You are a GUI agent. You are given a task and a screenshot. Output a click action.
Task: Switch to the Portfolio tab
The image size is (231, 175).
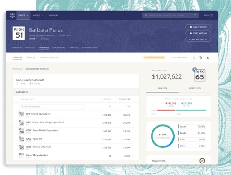30,47
